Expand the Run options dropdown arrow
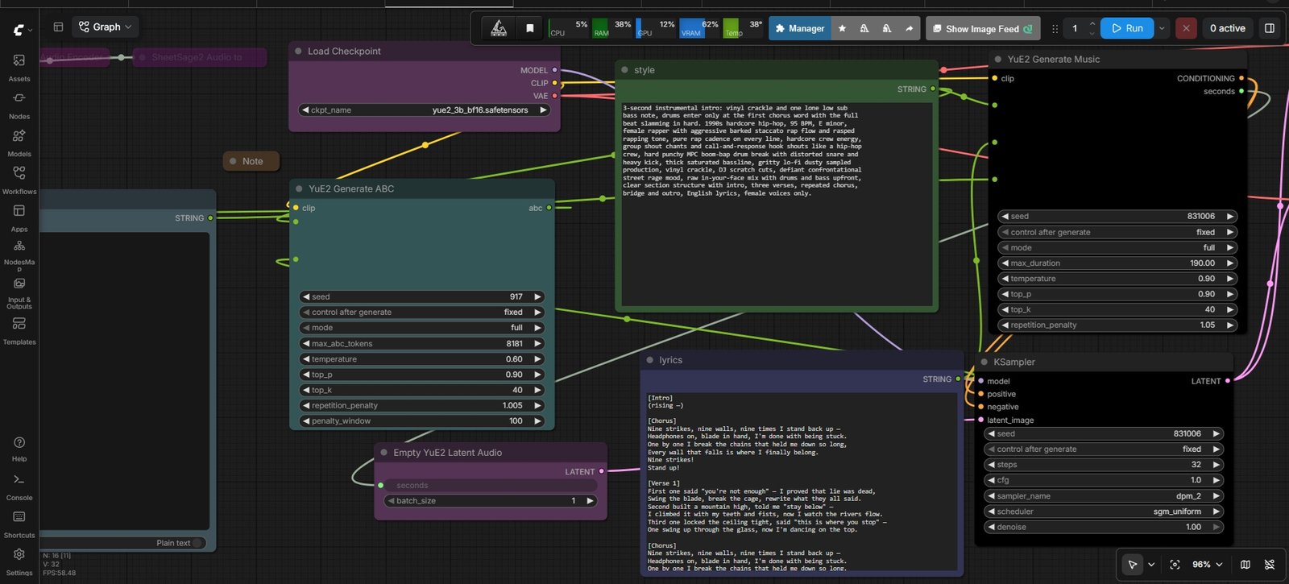Image resolution: width=1289 pixels, height=584 pixels. [x=1162, y=28]
